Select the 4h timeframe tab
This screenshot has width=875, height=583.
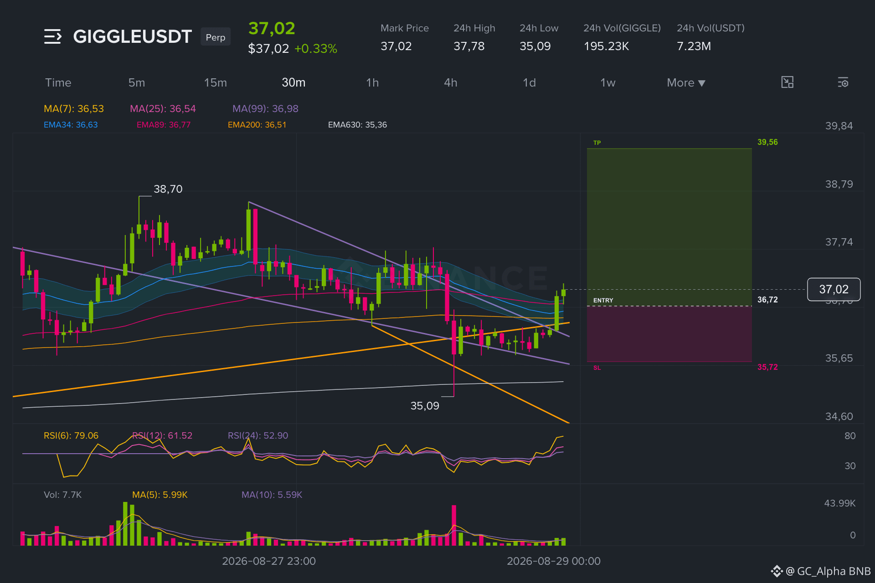point(451,83)
